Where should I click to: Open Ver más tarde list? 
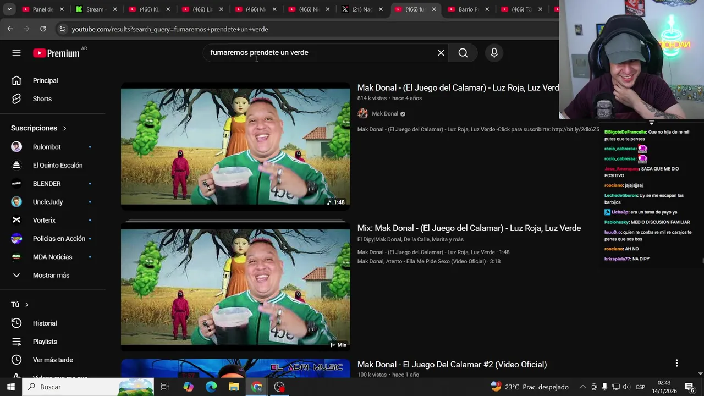click(x=52, y=360)
